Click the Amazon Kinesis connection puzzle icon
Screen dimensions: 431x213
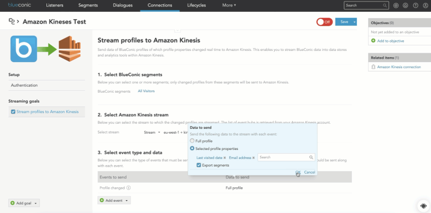pyautogui.click(x=373, y=67)
